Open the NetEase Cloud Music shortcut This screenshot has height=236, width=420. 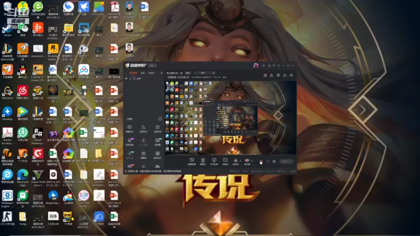click(23, 93)
